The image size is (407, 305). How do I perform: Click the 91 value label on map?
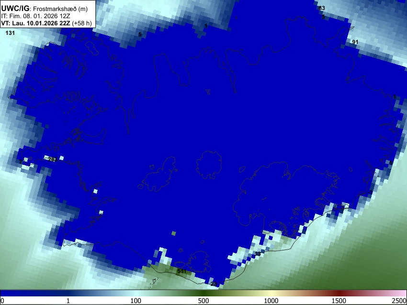(355, 42)
